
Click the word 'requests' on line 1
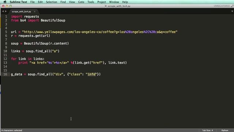(31, 16)
